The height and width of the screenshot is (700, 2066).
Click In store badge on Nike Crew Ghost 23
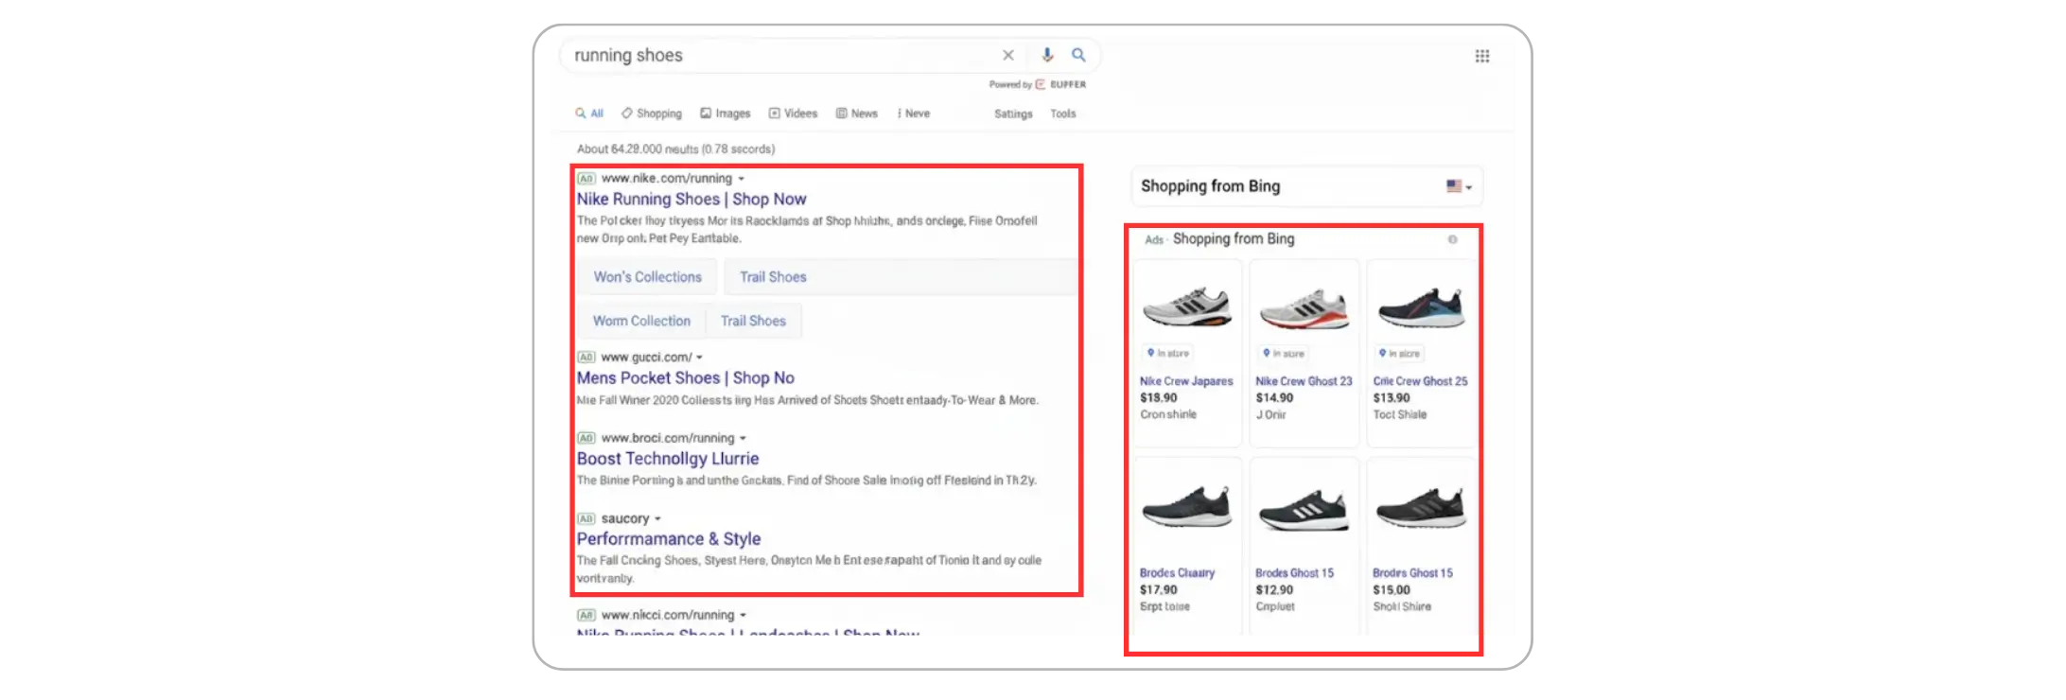[1284, 353]
